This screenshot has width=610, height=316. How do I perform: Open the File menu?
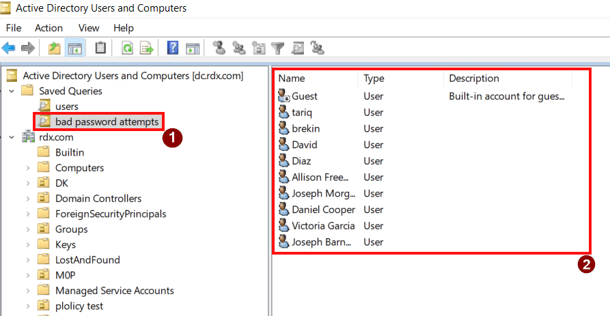[14, 28]
